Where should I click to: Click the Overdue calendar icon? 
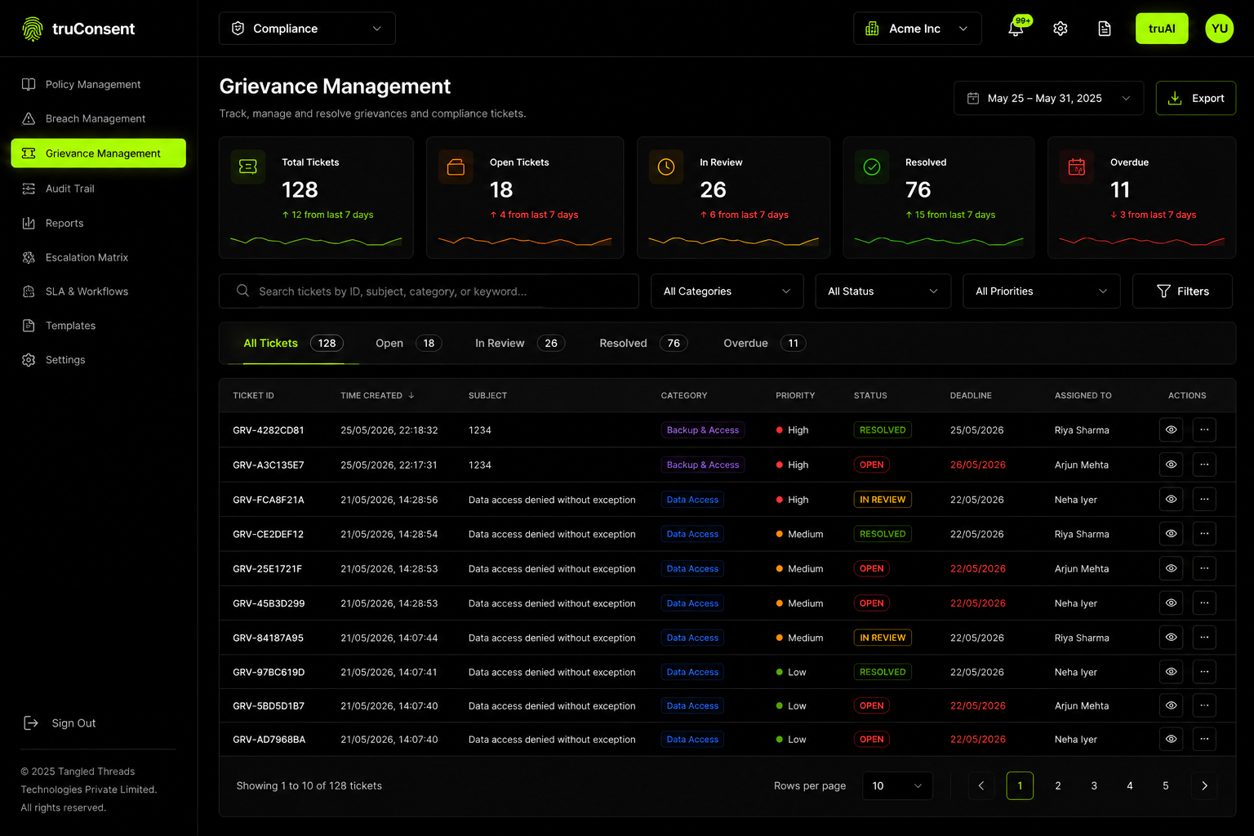1077,167
